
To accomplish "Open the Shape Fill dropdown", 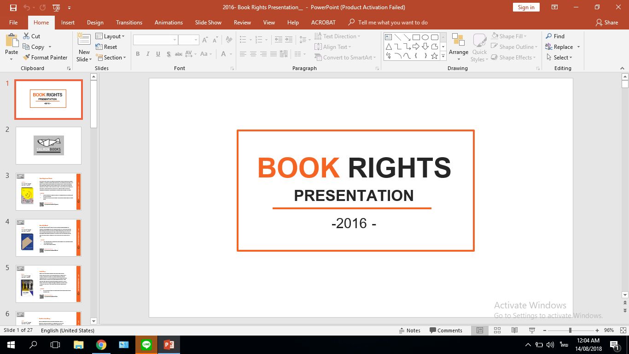I will [510, 36].
